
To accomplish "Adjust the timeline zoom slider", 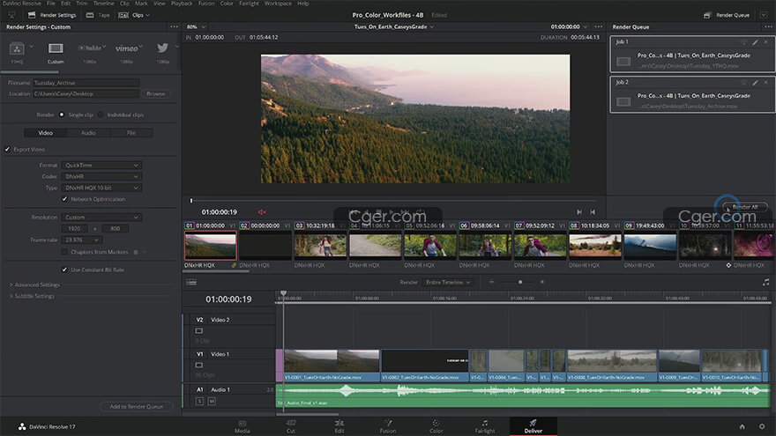I will click(519, 282).
